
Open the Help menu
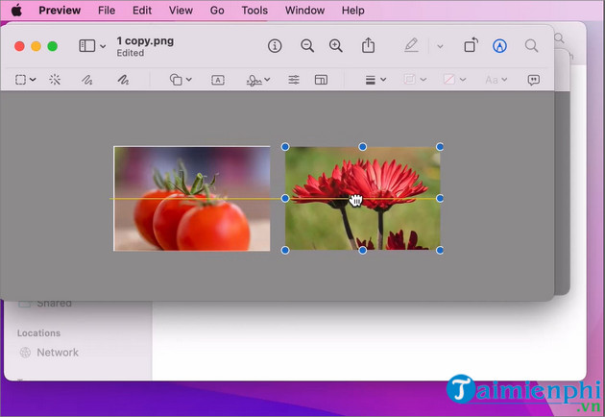[353, 11]
